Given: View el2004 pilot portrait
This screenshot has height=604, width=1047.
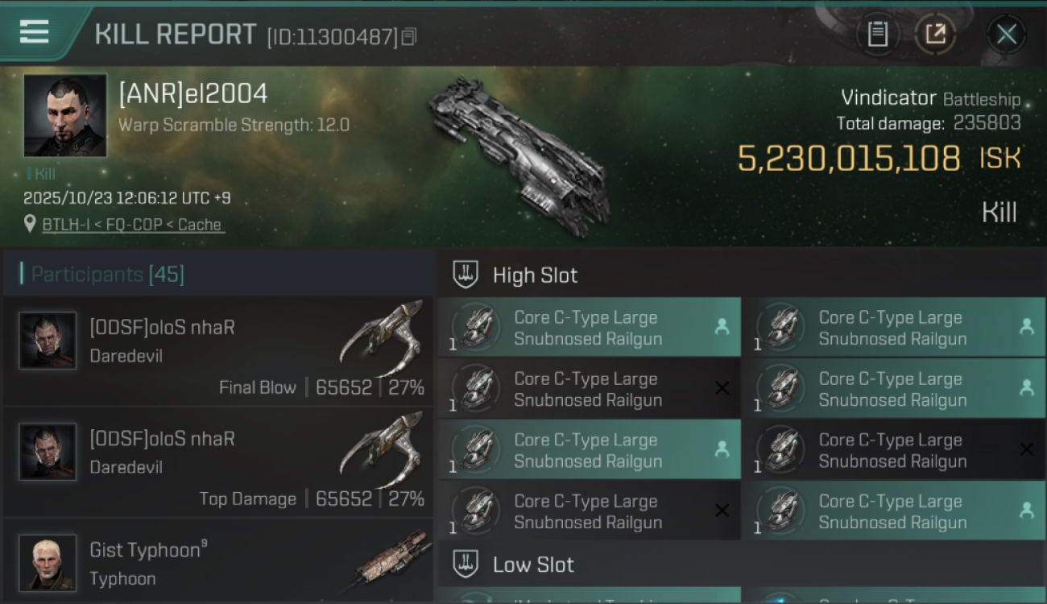Looking at the screenshot, I should (x=65, y=115).
